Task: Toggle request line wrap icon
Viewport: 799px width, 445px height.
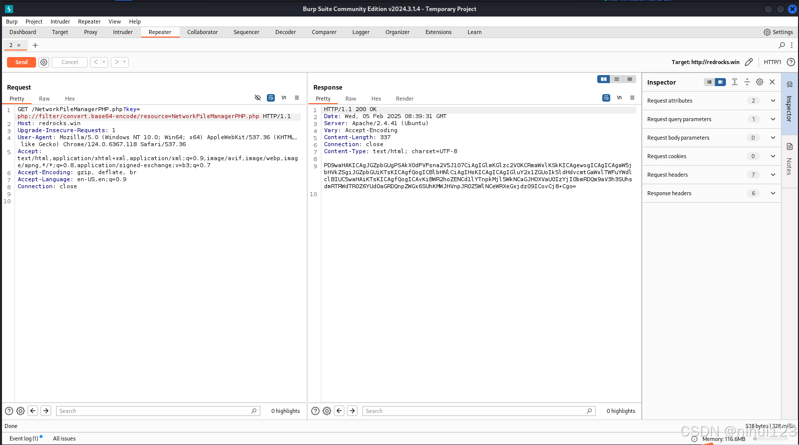Action: point(271,98)
